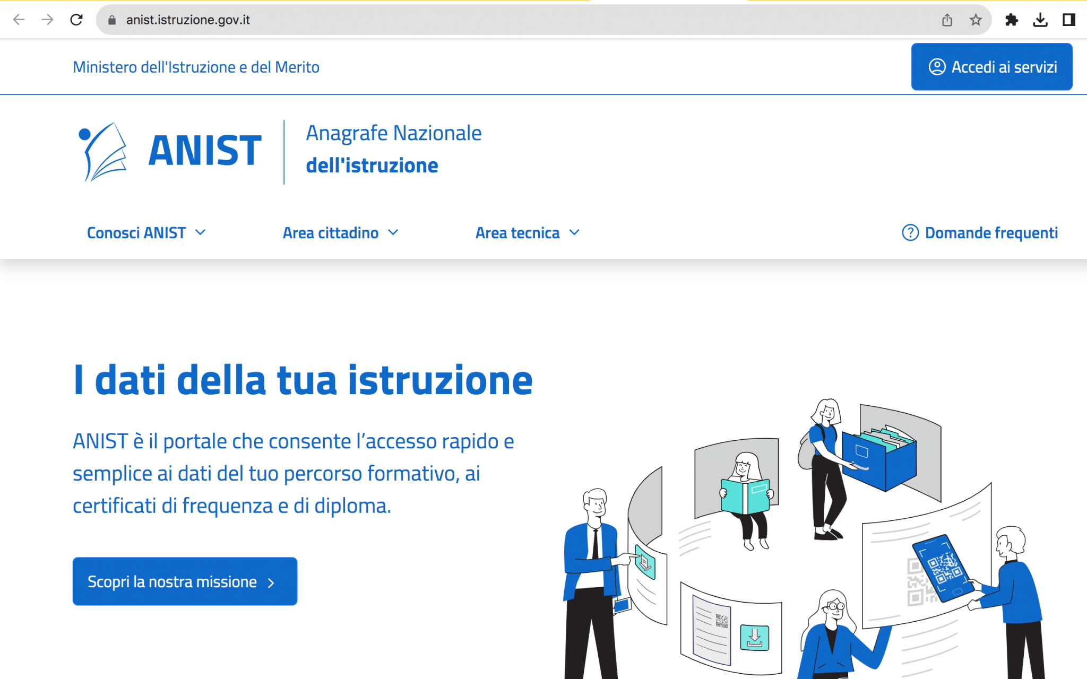Expand the chevron next to Area tecnica
The height and width of the screenshot is (679, 1087).
(574, 232)
